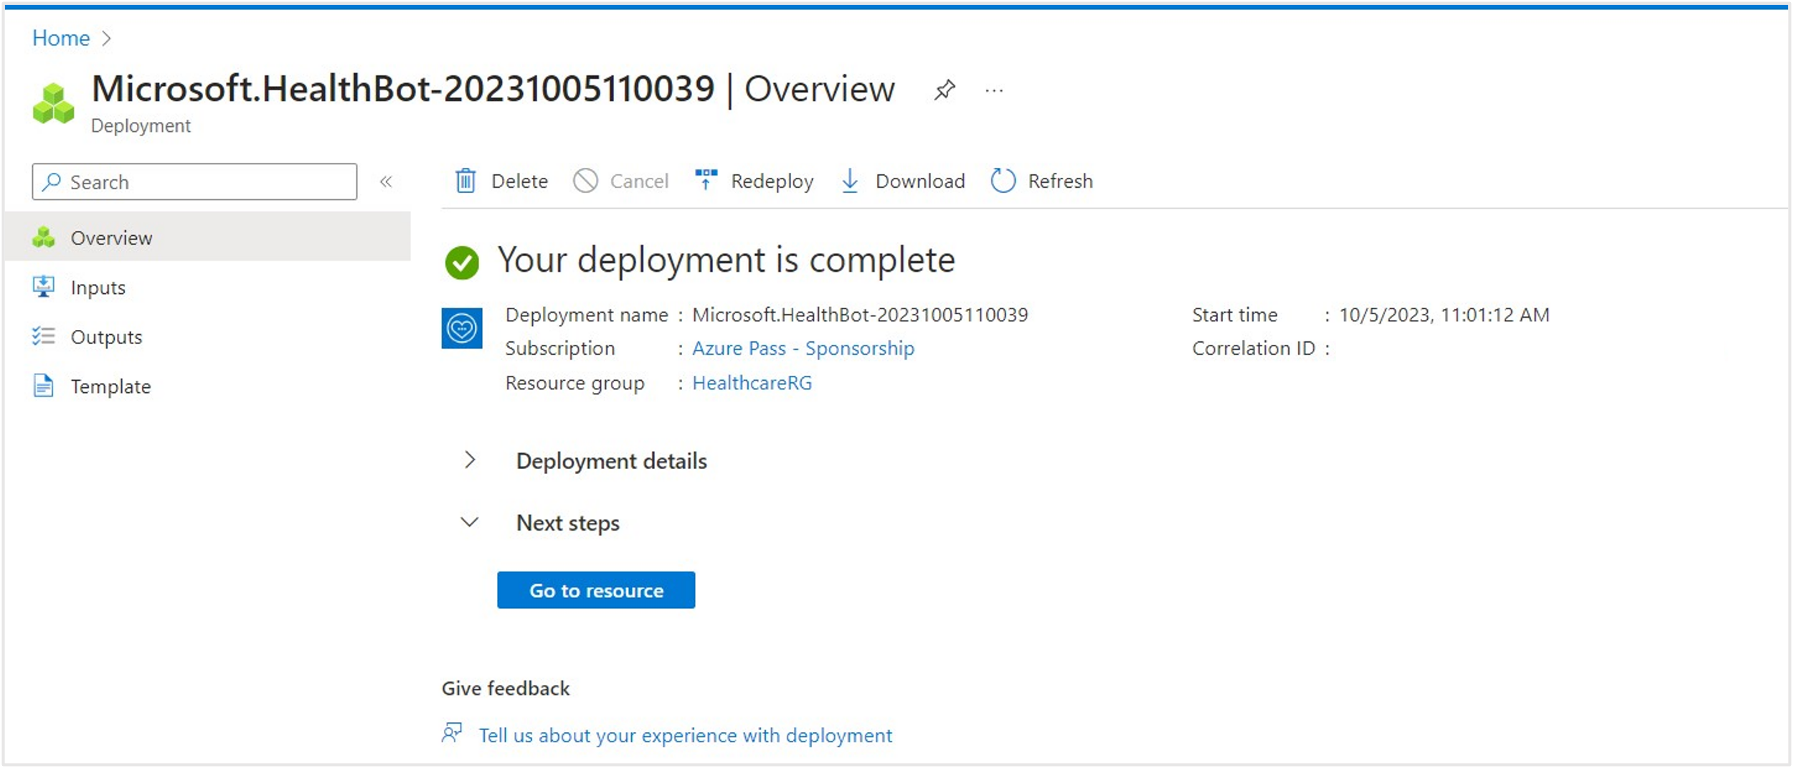The image size is (1793, 768).
Task: Click the feedback person icon
Action: click(452, 733)
